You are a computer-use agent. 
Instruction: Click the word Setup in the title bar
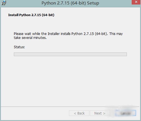point(93,3)
